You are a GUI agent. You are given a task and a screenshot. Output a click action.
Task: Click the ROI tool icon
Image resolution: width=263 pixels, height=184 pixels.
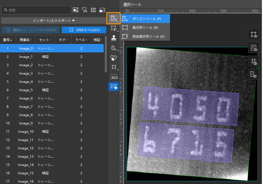coord(114,77)
